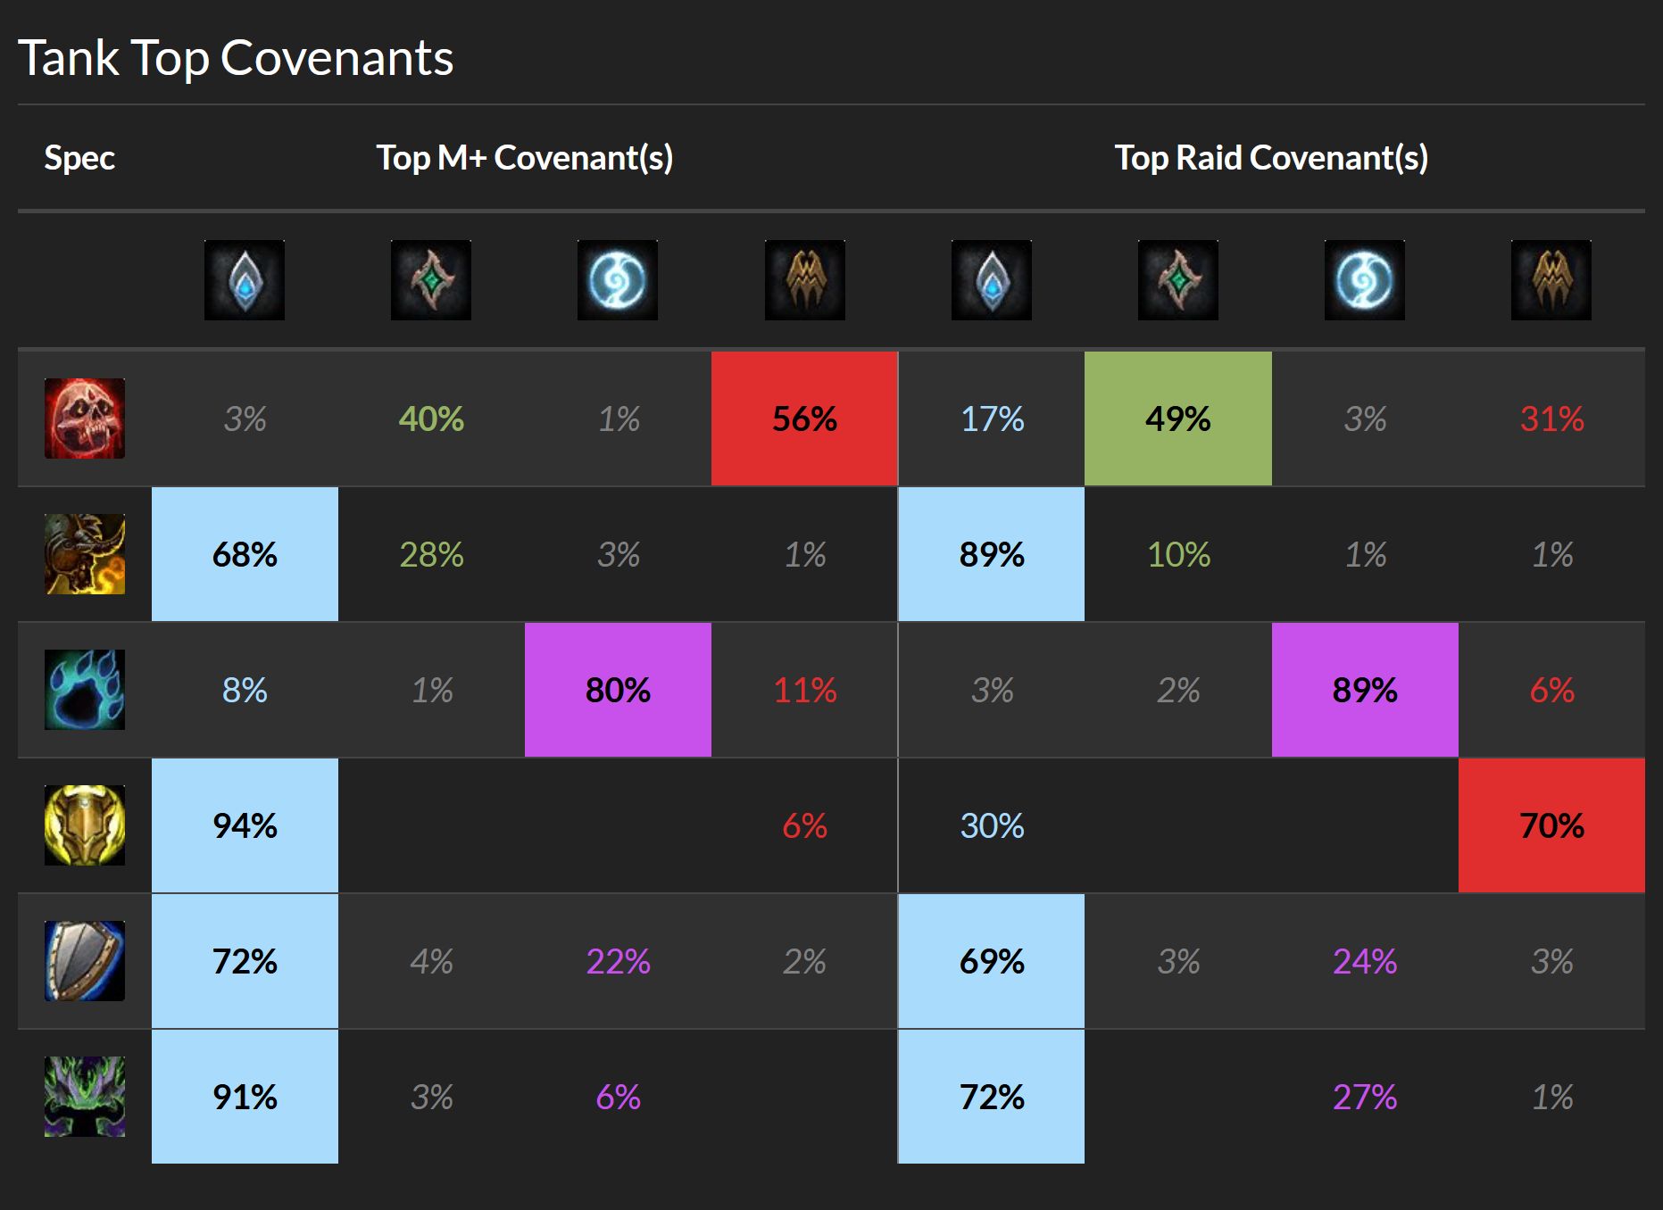This screenshot has height=1210, width=1663.
Task: Click the Kyrian covenant icon under Raid
Action: pyautogui.click(x=992, y=280)
